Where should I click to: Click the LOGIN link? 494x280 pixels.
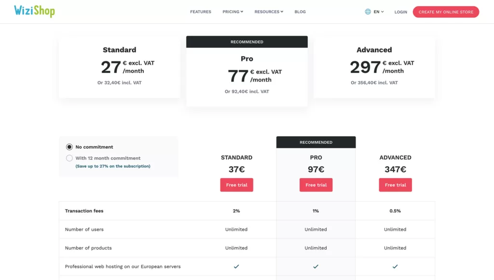[400, 12]
